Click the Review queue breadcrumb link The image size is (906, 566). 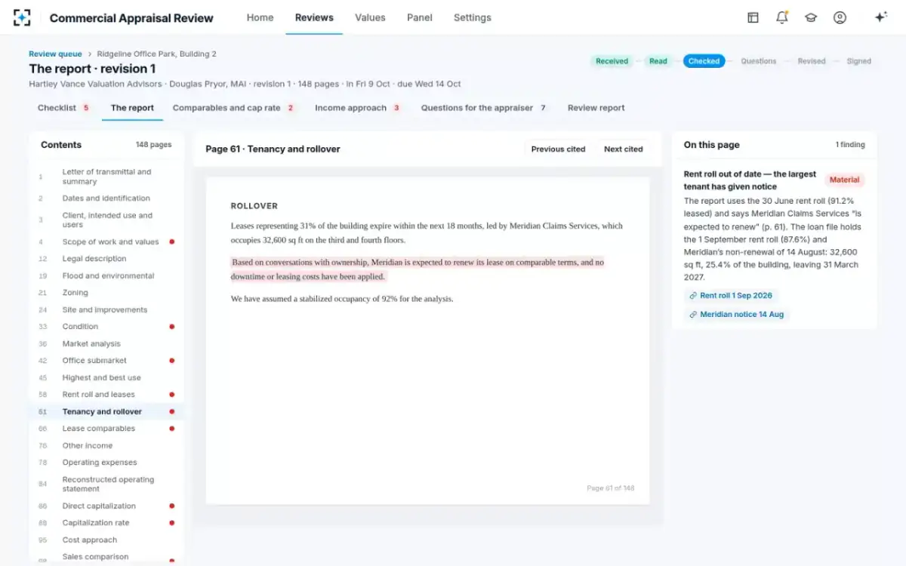pyautogui.click(x=55, y=54)
